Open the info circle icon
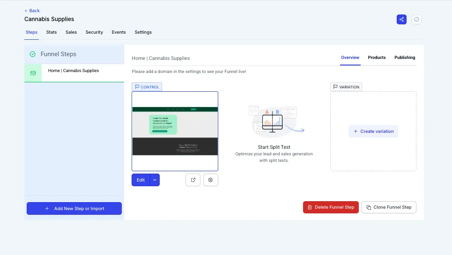452x255 pixels. [416, 19]
